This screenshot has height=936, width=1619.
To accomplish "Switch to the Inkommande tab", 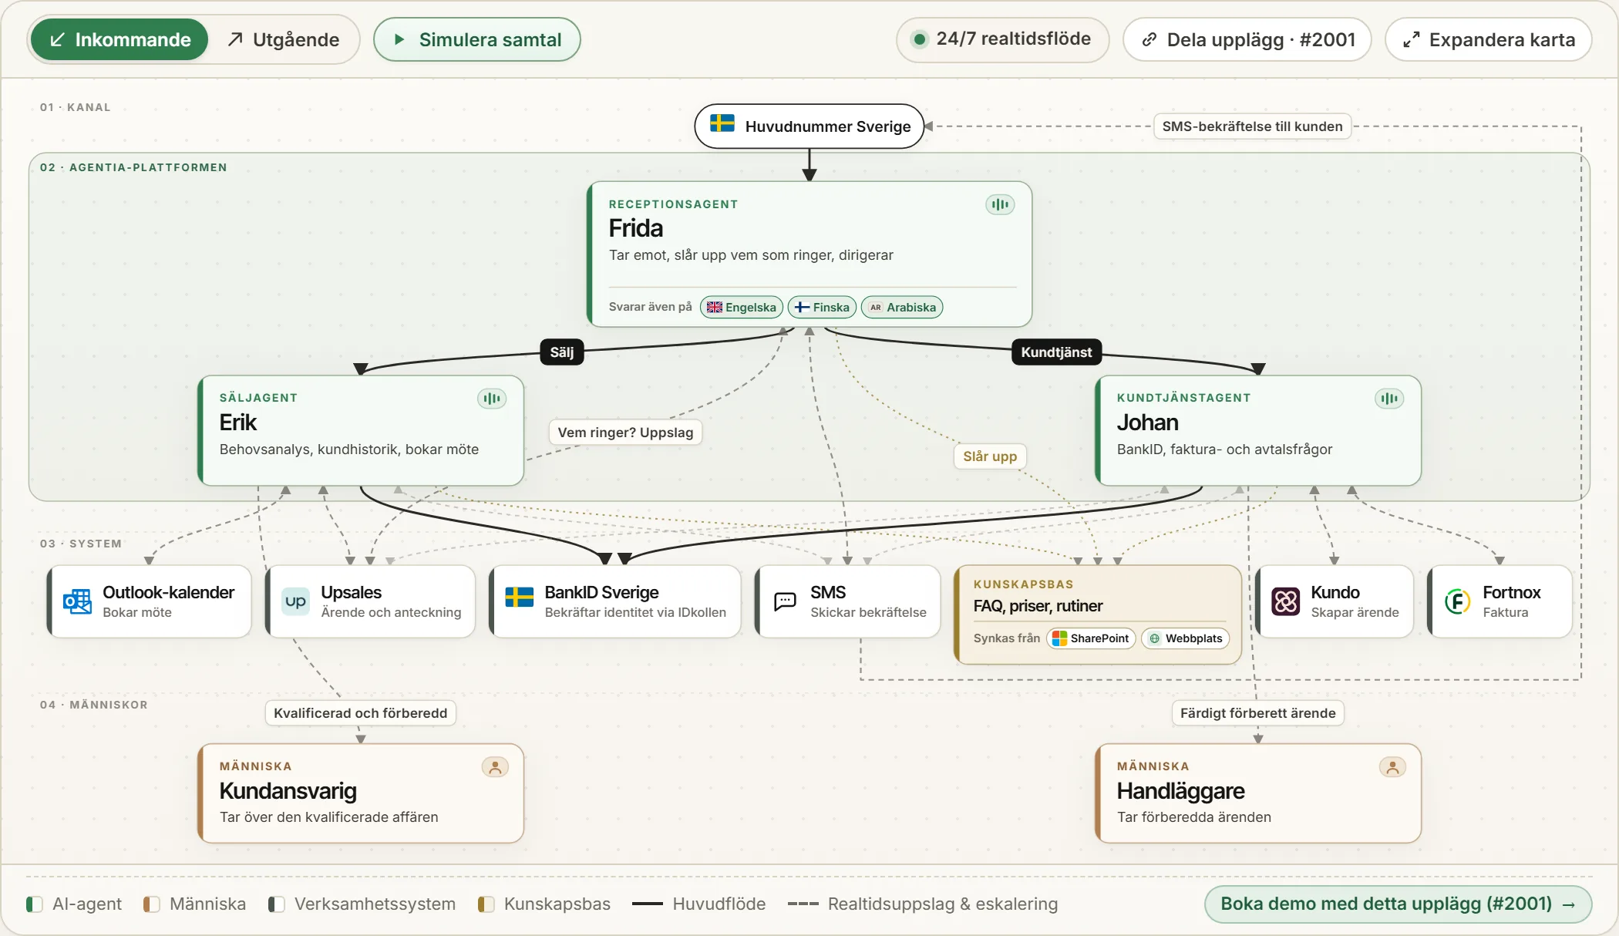I will coord(119,39).
